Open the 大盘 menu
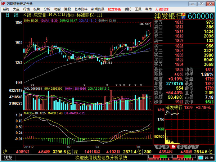 tap(16, 9)
